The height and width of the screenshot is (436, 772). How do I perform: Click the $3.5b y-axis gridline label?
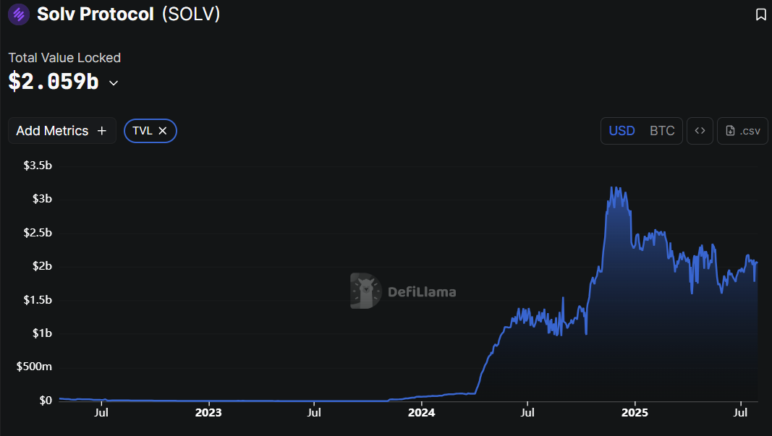(x=37, y=165)
